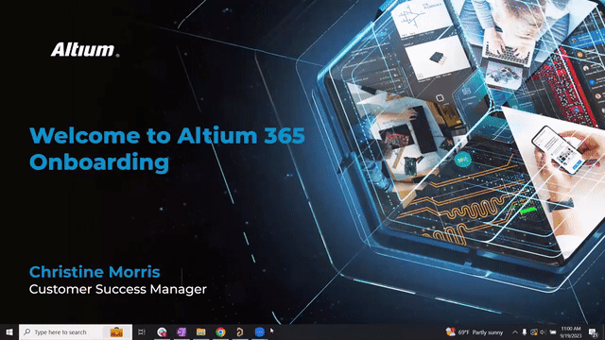Click the microphone tray icon
The height and width of the screenshot is (340, 605).
525,331
